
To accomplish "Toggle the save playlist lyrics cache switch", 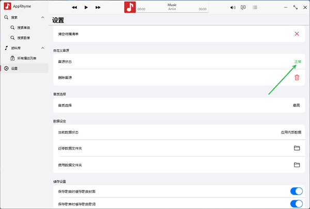I will point(297,204).
